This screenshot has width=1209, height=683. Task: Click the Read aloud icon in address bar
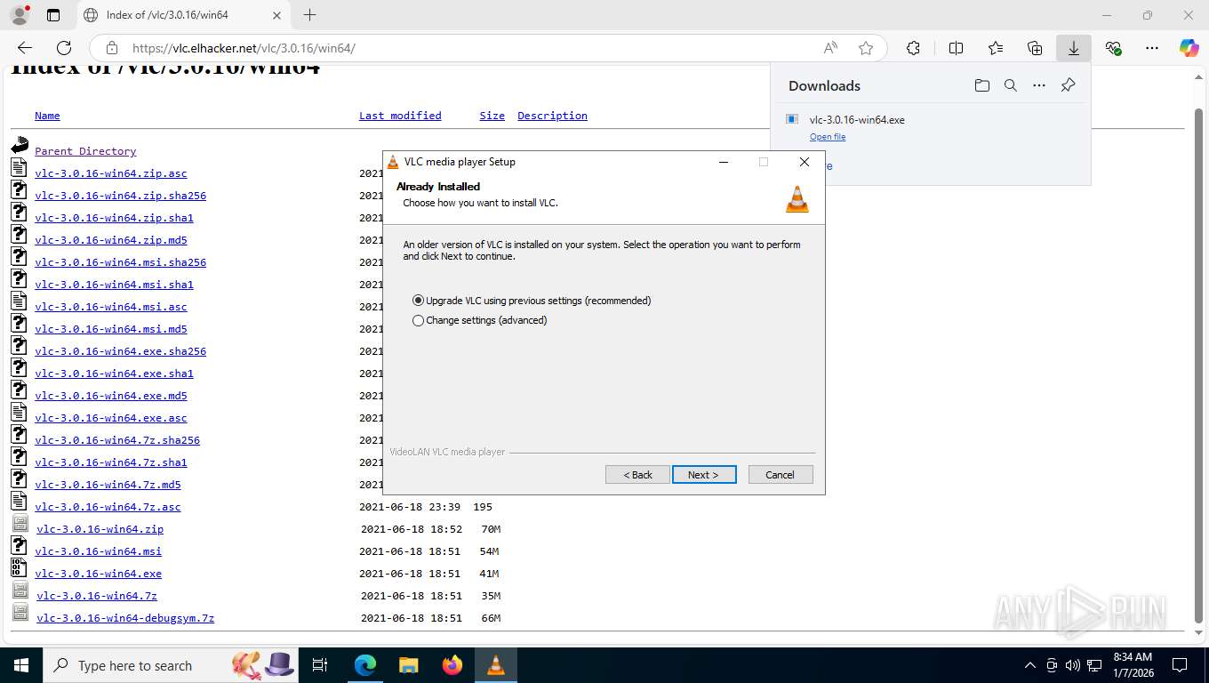[x=830, y=48]
